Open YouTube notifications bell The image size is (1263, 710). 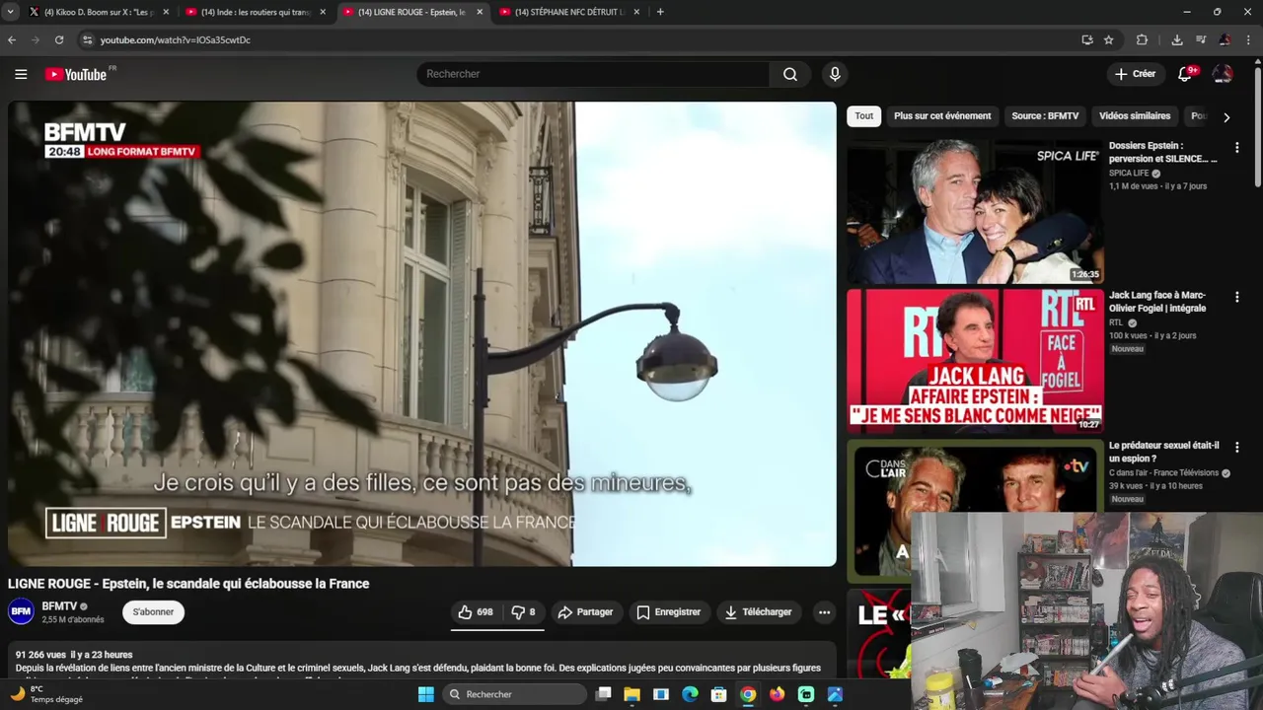(x=1185, y=74)
